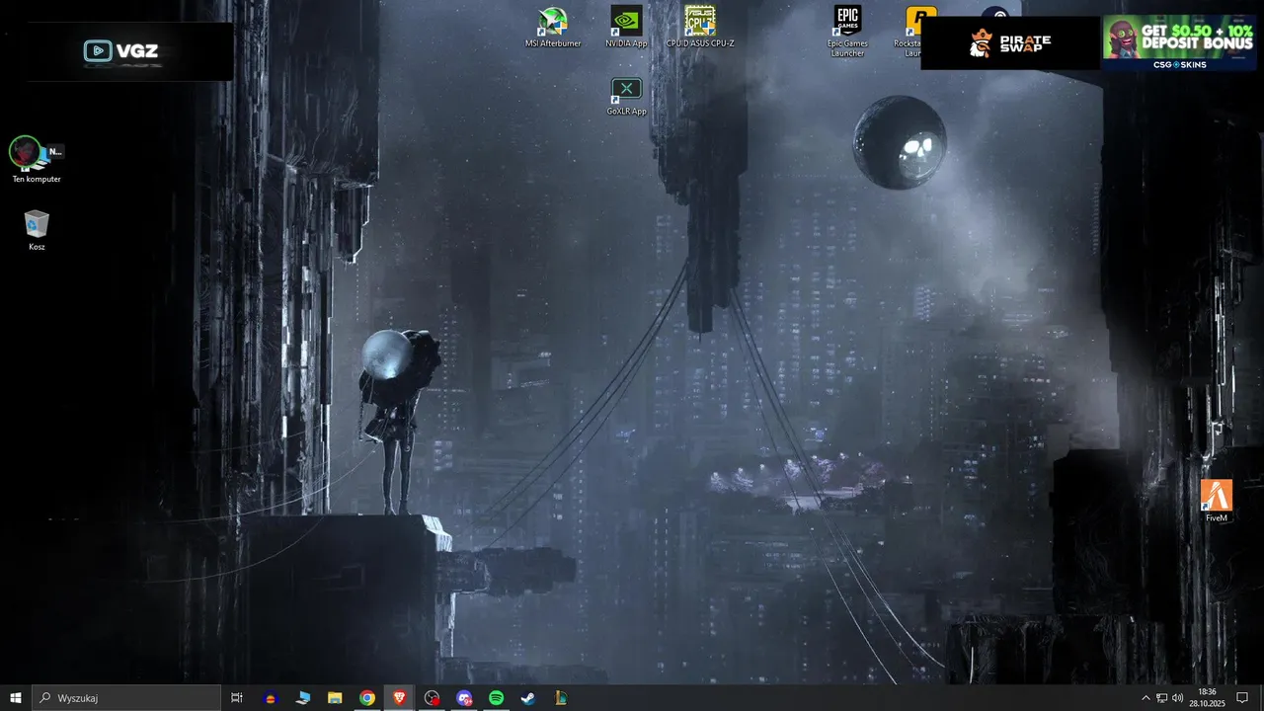Open the network status tray icon
The height and width of the screenshot is (711, 1264).
1161,698
